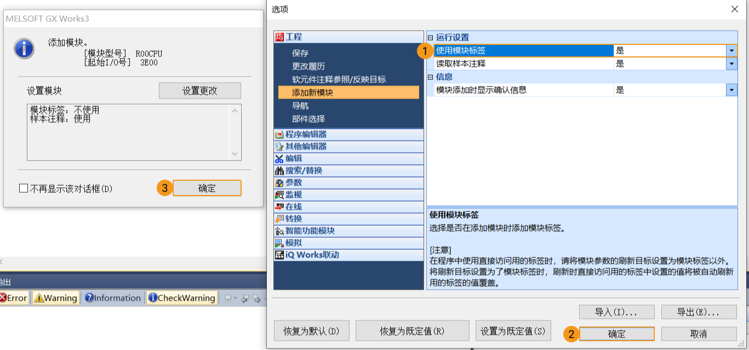Open the 使用模块标签 value dropdown

[733, 51]
